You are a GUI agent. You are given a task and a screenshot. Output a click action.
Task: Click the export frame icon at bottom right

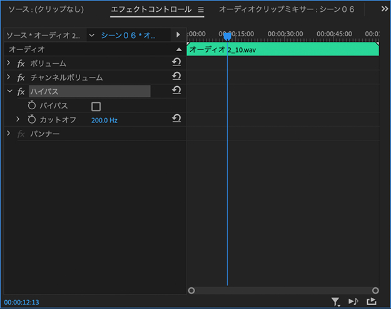point(372,302)
